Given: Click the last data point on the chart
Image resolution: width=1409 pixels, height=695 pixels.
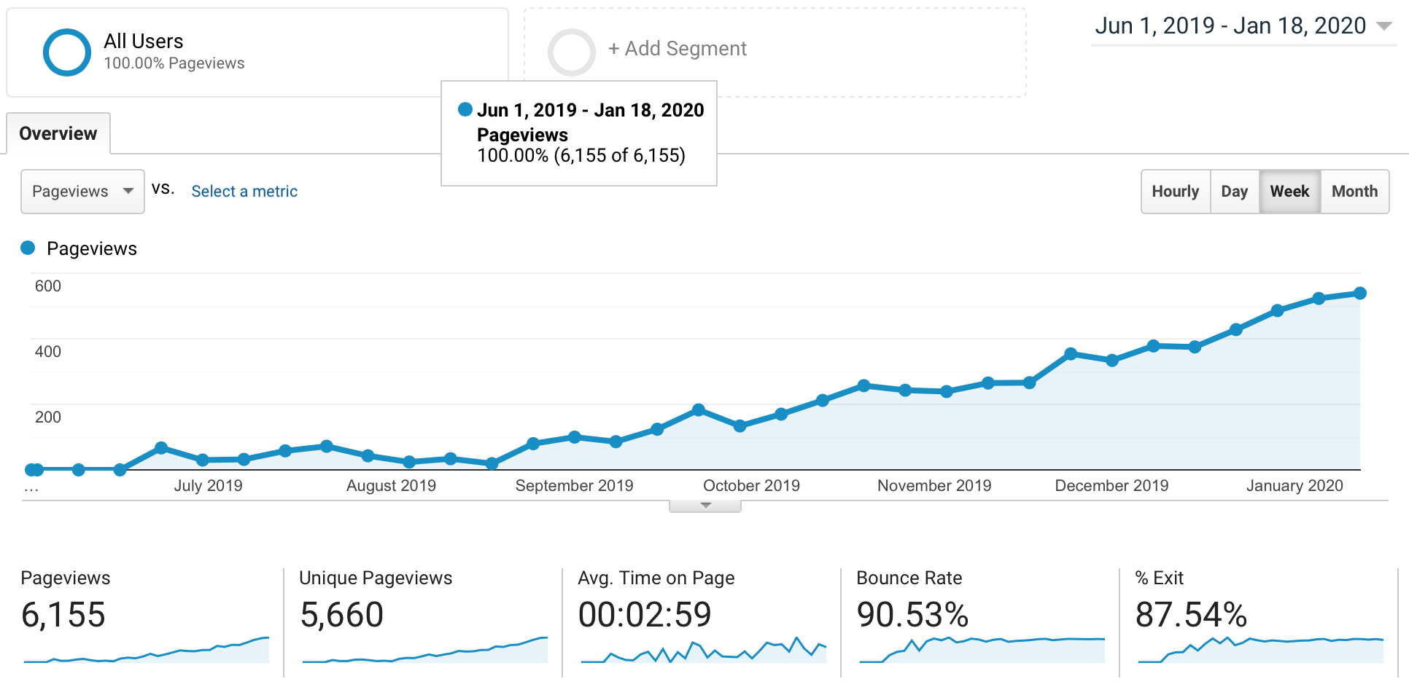Looking at the screenshot, I should (1360, 293).
